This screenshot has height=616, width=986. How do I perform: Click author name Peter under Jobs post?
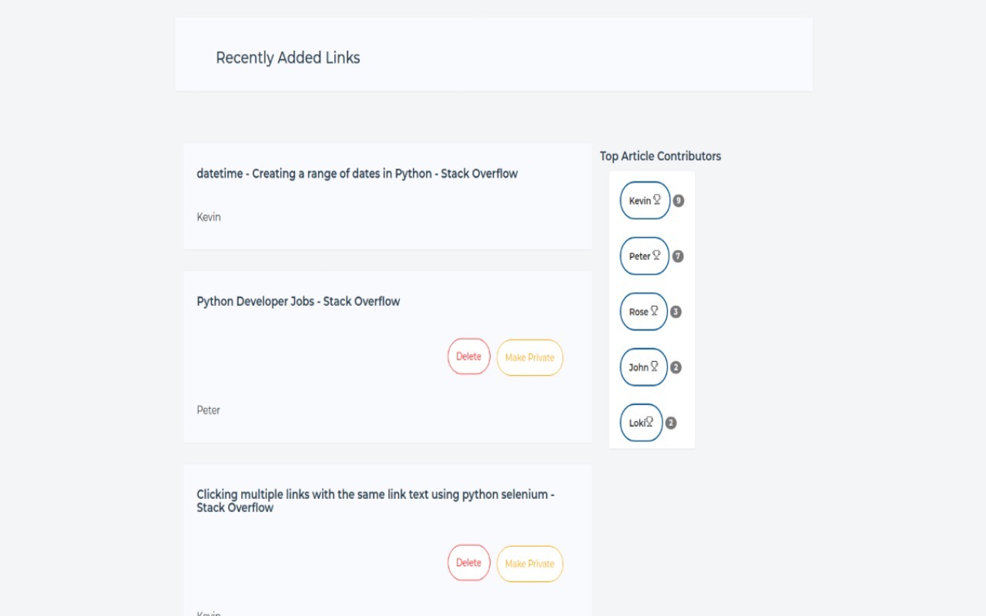(x=209, y=410)
